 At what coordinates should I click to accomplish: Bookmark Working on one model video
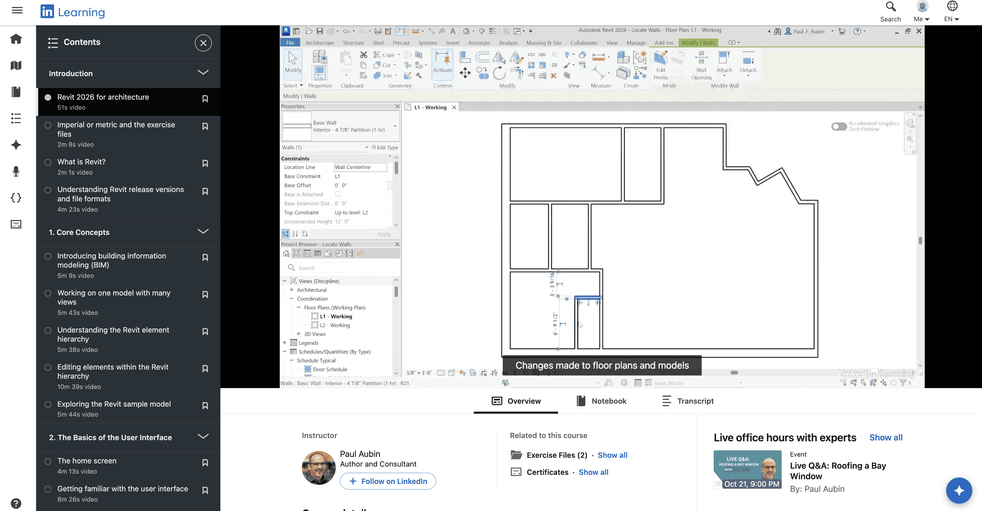pyautogui.click(x=205, y=294)
